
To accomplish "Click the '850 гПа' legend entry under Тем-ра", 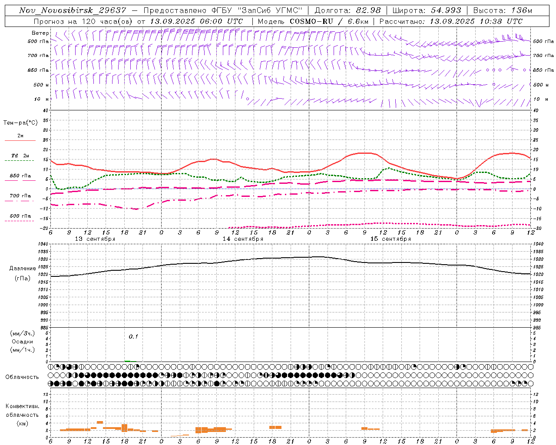I will pos(20,176).
